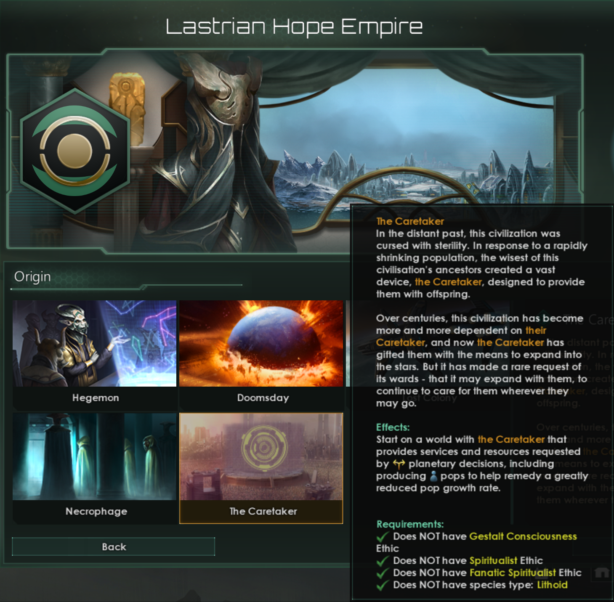Click the Lithoid species requirement checkmark
Screen dimensions: 614x602
click(383, 586)
